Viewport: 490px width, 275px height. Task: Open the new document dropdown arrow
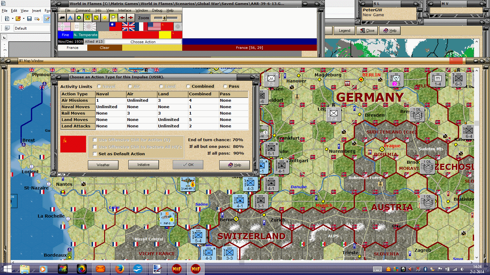(13, 19)
